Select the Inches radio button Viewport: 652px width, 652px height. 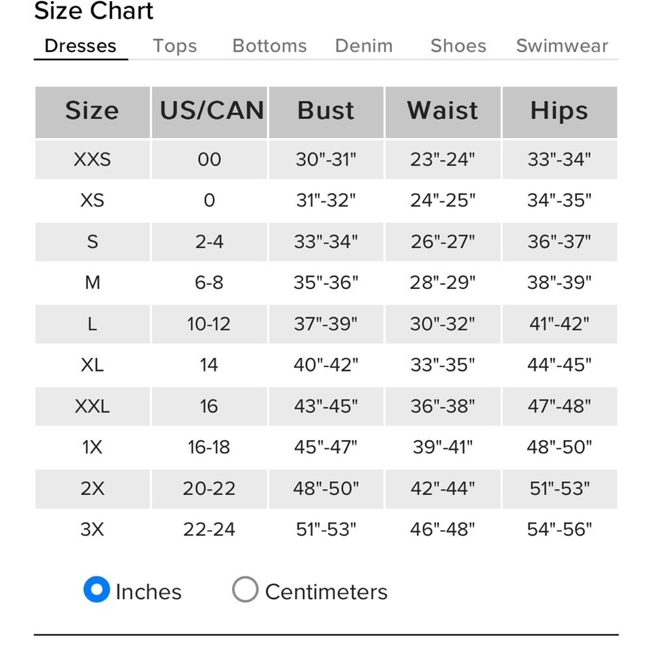[96, 590]
